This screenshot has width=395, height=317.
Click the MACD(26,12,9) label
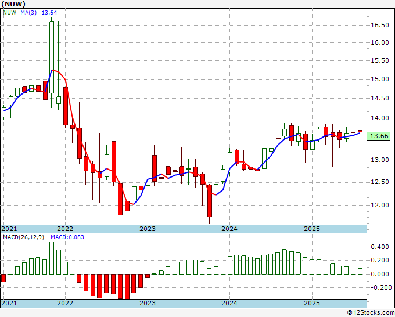coord(23,237)
